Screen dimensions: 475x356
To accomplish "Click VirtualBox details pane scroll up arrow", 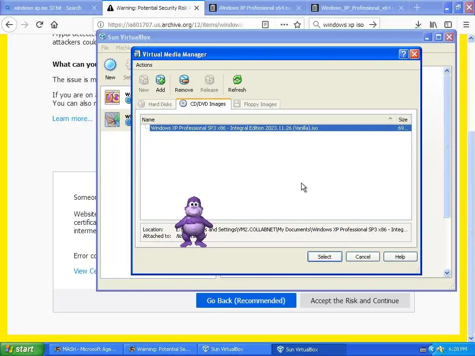I will pyautogui.click(x=447, y=71).
